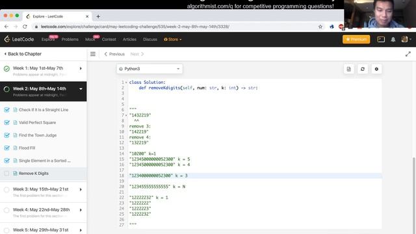Screen dimensions: 416x234
Task: Open the playground terminal icon in navbar
Action: [x=381, y=39]
